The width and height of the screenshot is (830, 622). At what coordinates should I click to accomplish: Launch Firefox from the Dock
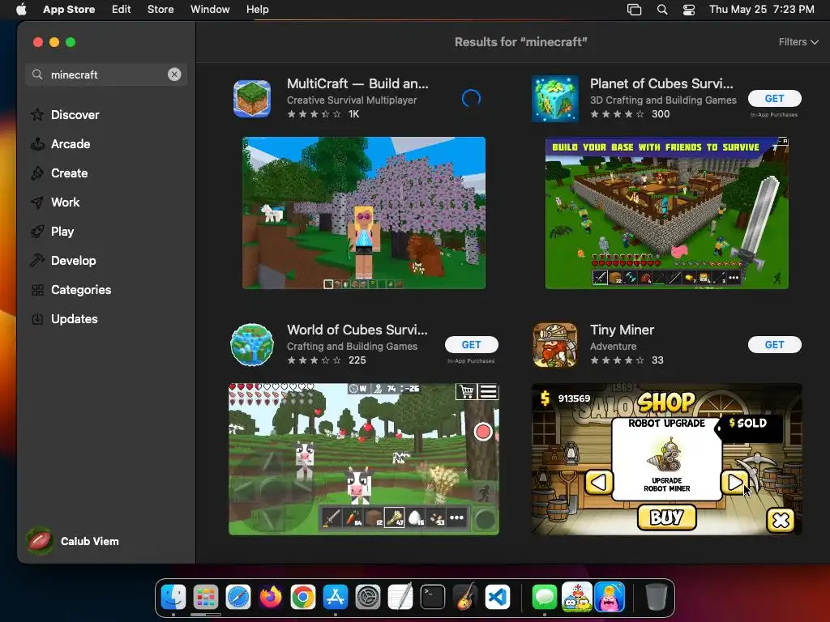point(271,598)
